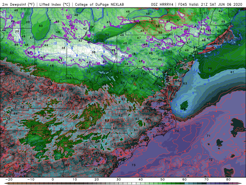This screenshot has height=185, width=246.
Task: Click the '-10' colorbar tick label
Action: pos(31,179)
